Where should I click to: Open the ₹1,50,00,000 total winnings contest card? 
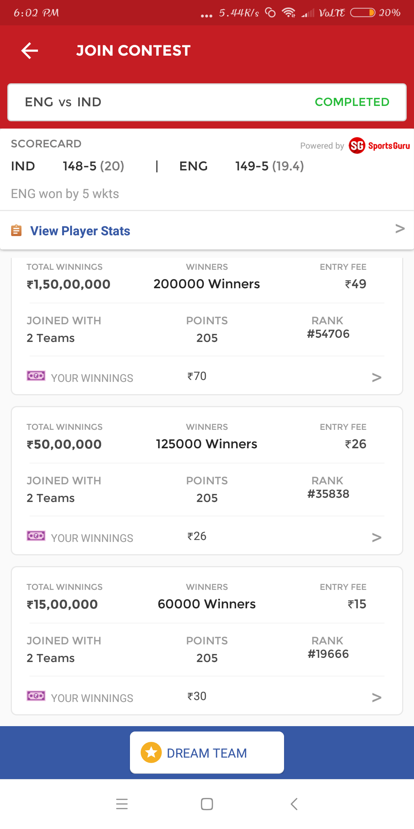point(207,326)
